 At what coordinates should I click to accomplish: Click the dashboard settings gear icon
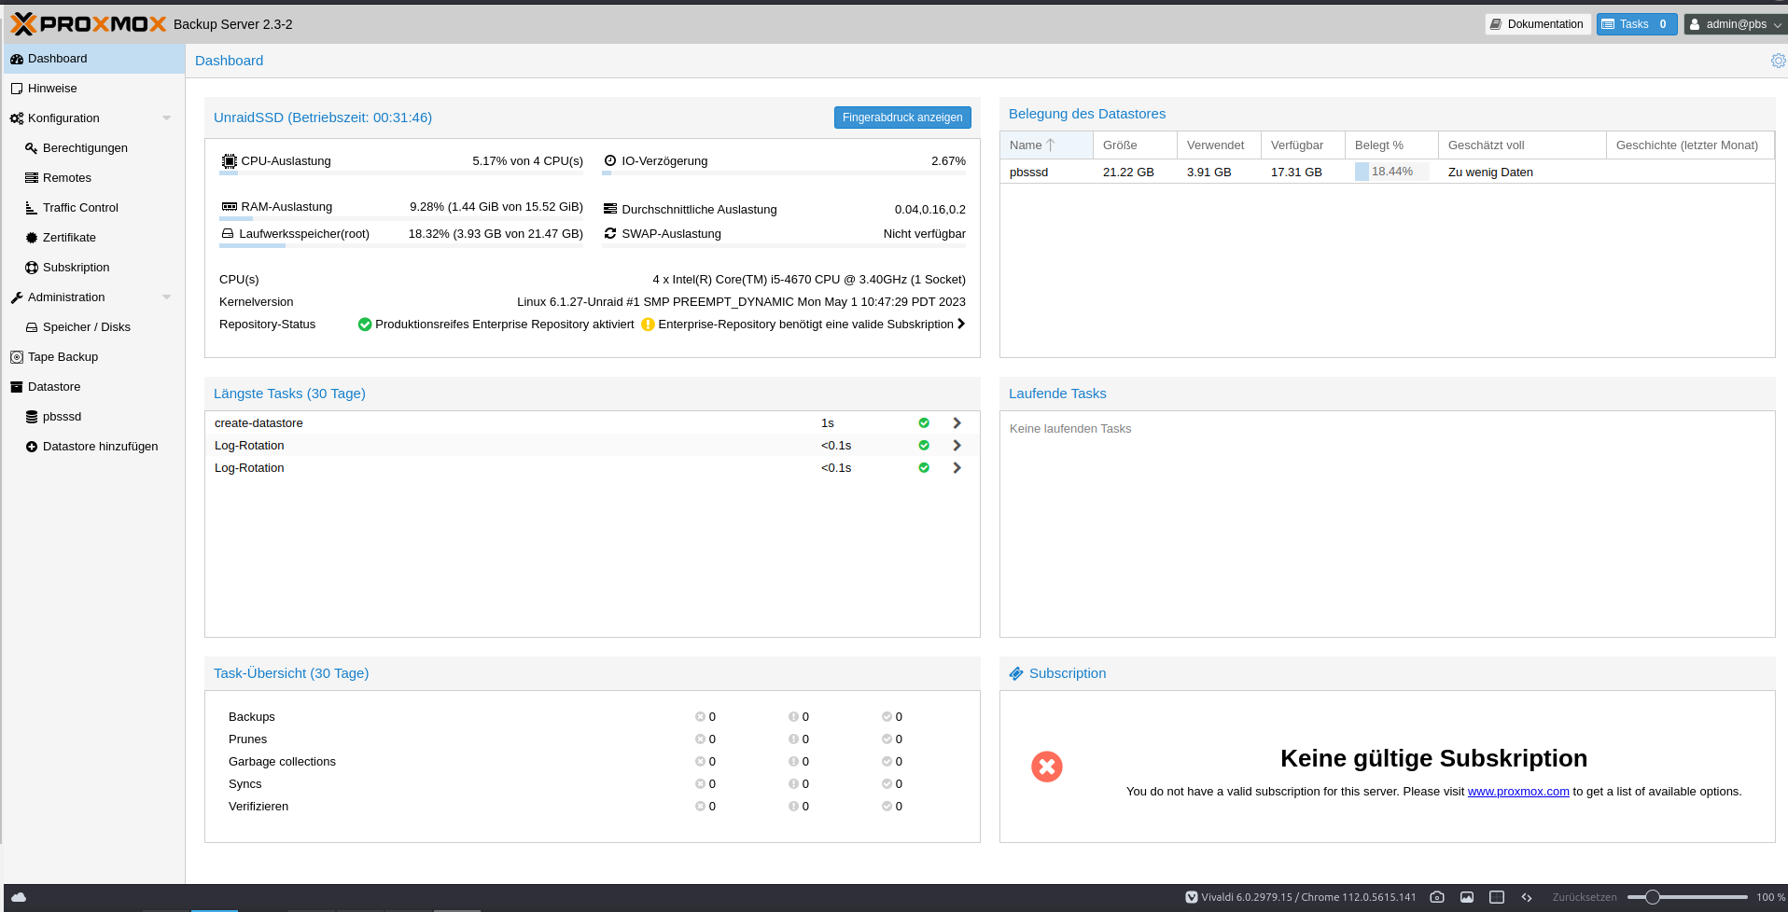coord(1778,61)
